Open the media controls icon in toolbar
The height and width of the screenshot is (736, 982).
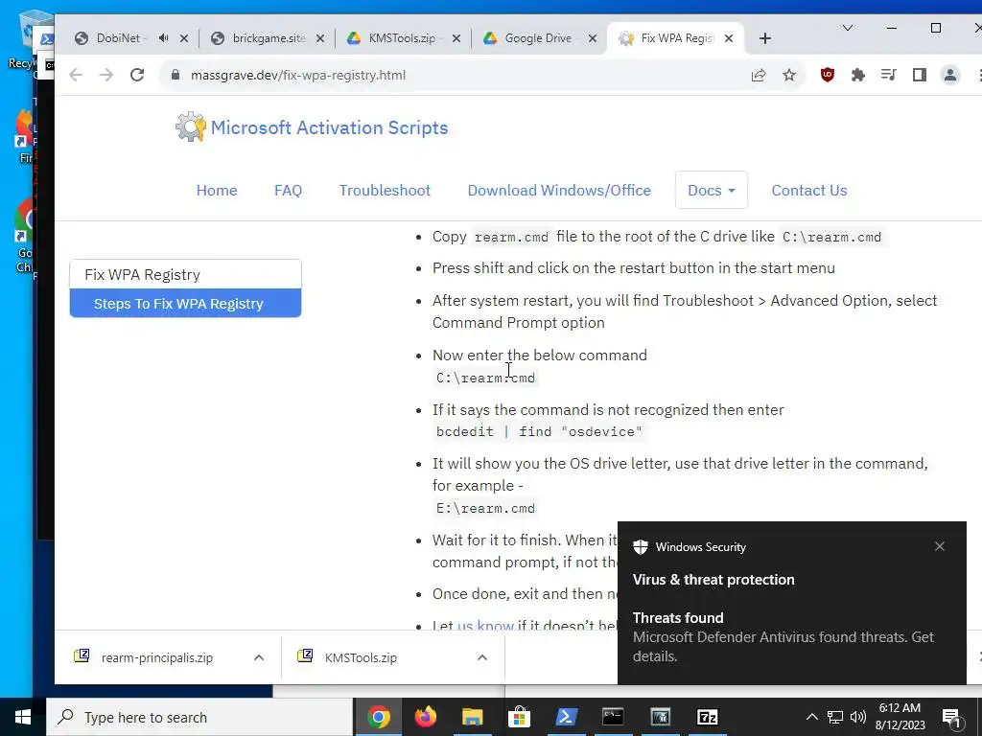[889, 75]
